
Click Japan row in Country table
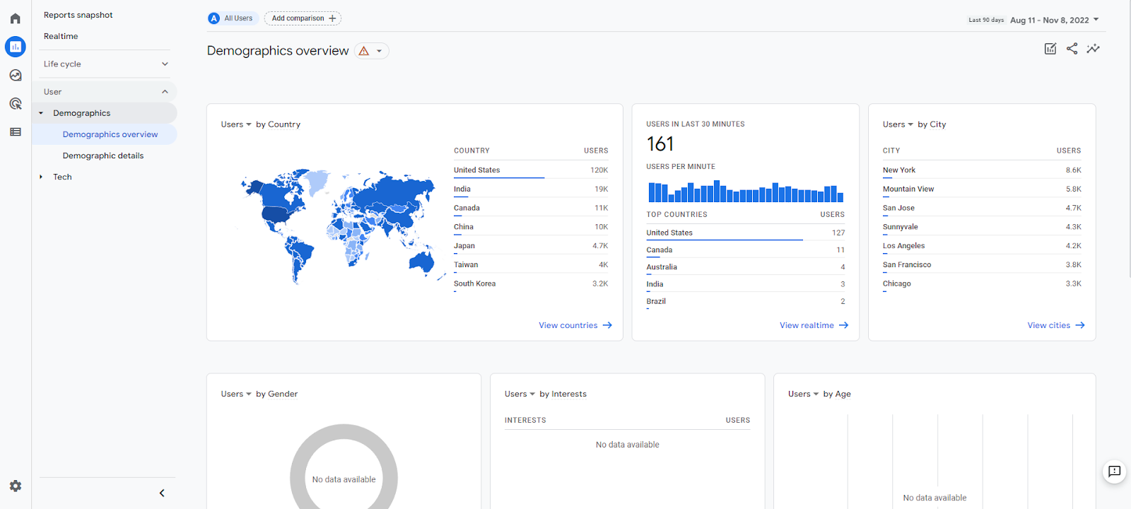[x=531, y=246]
